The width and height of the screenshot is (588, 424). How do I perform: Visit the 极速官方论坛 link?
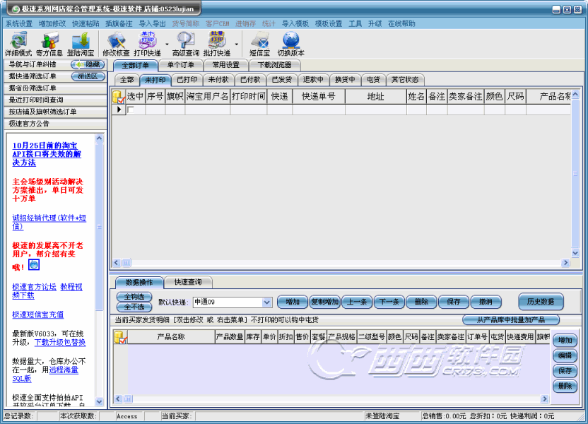tap(34, 287)
